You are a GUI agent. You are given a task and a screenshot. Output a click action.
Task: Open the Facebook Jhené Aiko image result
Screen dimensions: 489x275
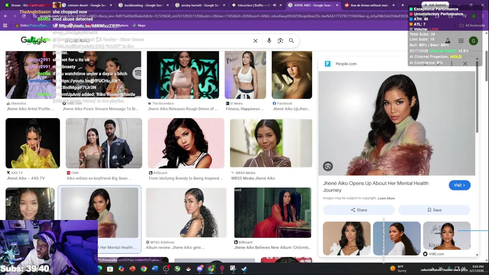tap(292, 75)
